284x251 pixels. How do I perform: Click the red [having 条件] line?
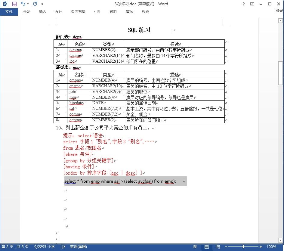coord(79,167)
